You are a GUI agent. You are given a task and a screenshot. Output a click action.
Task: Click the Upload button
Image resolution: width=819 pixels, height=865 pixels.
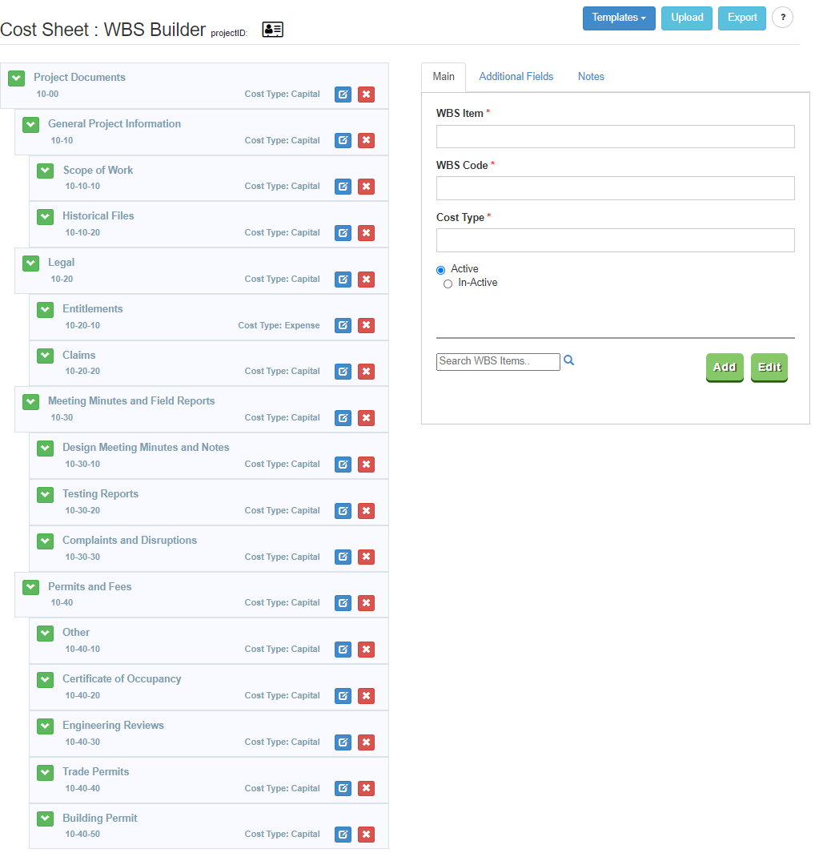pyautogui.click(x=686, y=17)
